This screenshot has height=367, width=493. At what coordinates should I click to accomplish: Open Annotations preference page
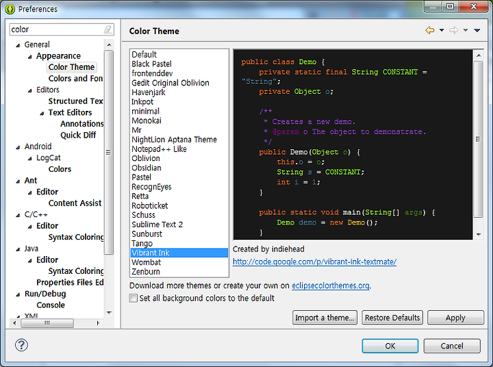(x=81, y=124)
